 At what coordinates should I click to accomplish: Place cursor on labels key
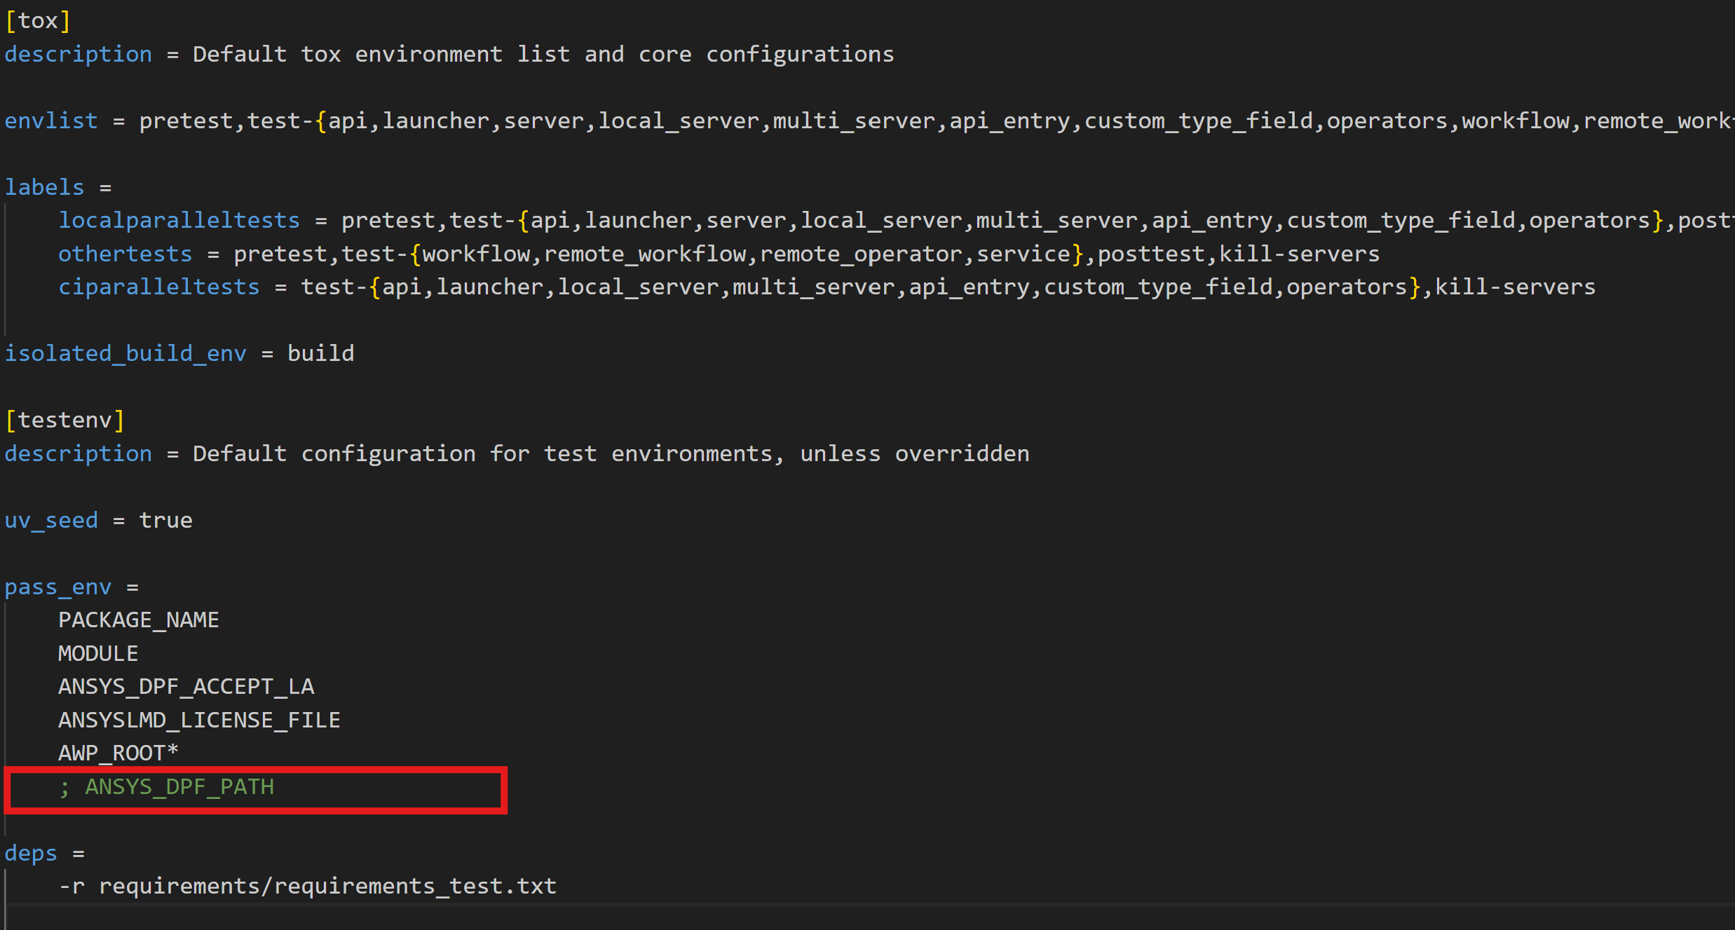coord(44,187)
